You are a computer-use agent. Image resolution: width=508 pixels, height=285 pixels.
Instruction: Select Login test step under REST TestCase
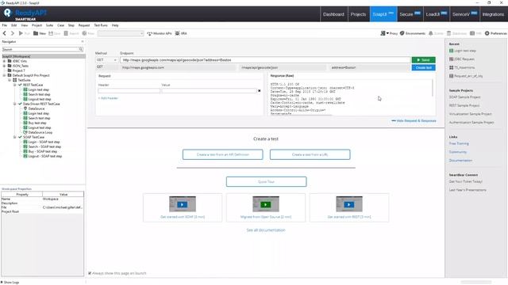pos(36,89)
